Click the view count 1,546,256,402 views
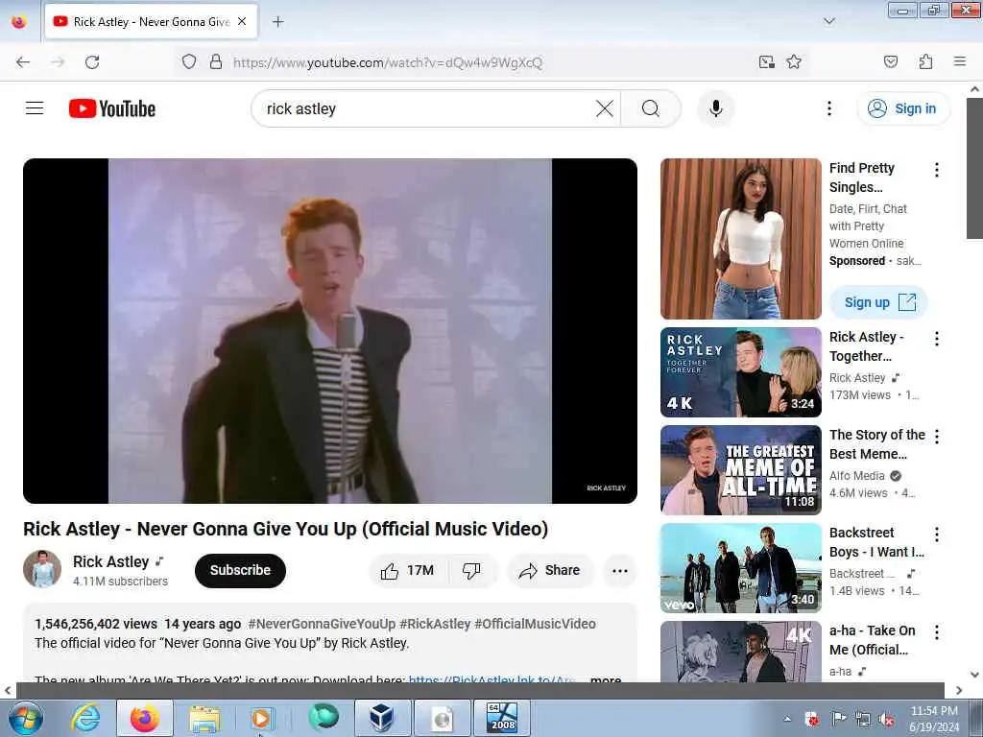983x737 pixels. (96, 624)
